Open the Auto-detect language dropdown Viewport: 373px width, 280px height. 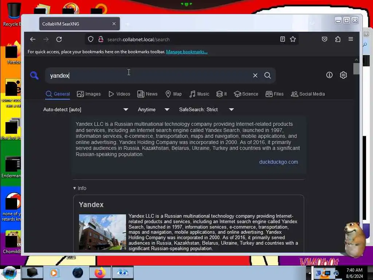86,109
